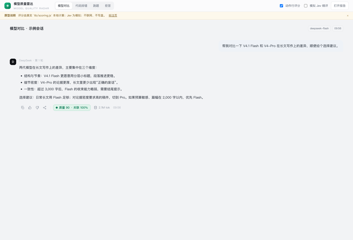This screenshot has width=353, height=240.
Task: Give the reply a thumbs down
Action: coord(37,108)
